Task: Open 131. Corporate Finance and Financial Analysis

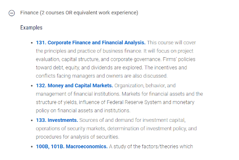Action: pyautogui.click(x=91, y=42)
